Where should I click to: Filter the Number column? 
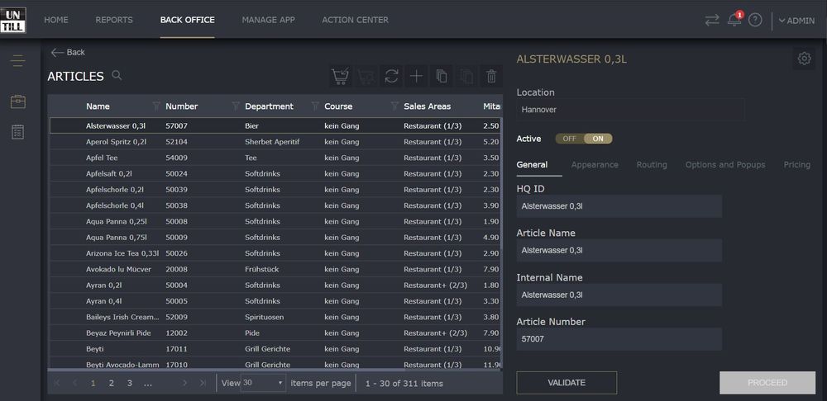236,106
